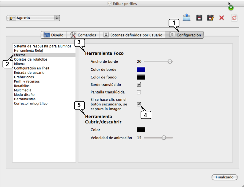Click the Comandos tab tools icon
Image resolution: width=244 pixels, height=187 pixels.
tap(73, 35)
